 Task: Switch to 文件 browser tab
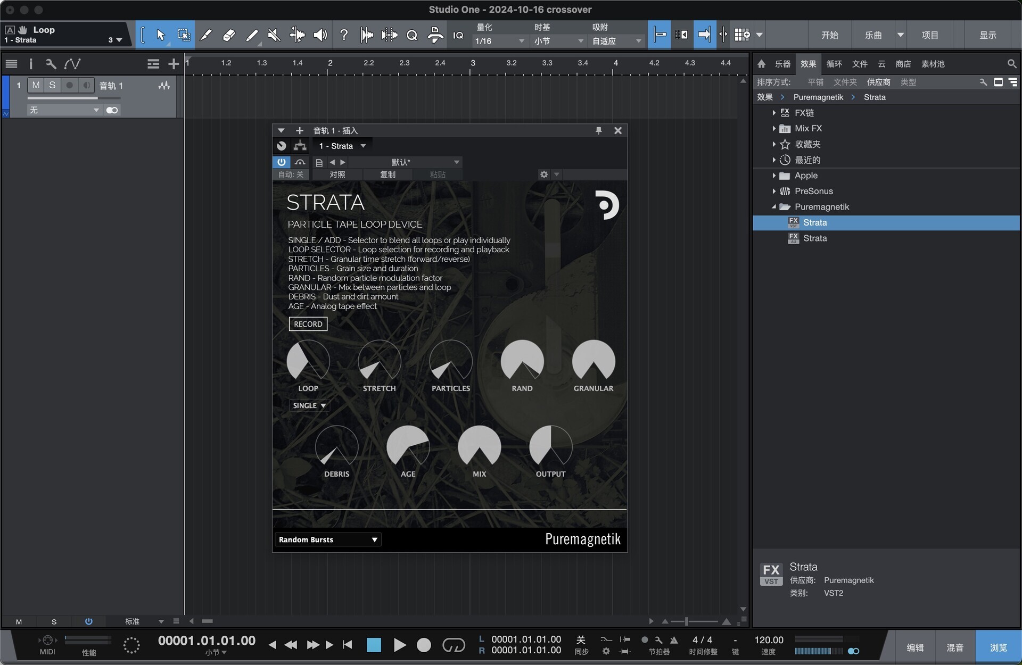859,64
